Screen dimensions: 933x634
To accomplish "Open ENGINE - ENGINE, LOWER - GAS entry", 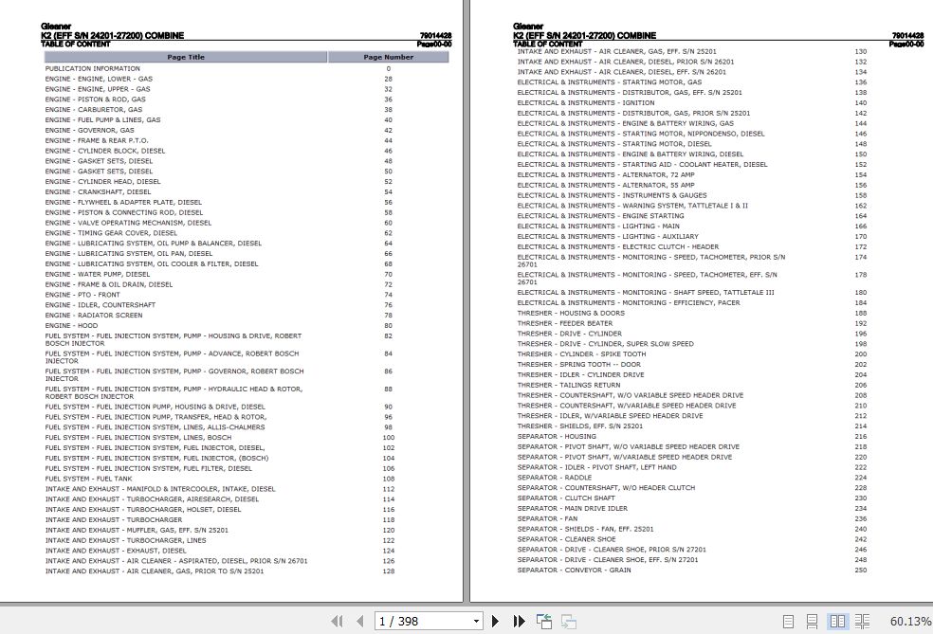I will coord(99,79).
